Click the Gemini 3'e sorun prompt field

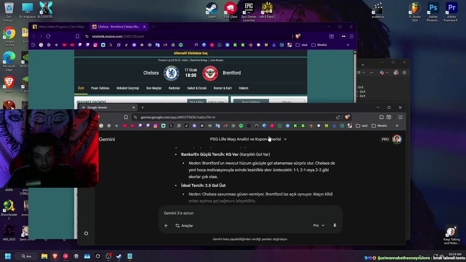pyautogui.click(x=251, y=213)
